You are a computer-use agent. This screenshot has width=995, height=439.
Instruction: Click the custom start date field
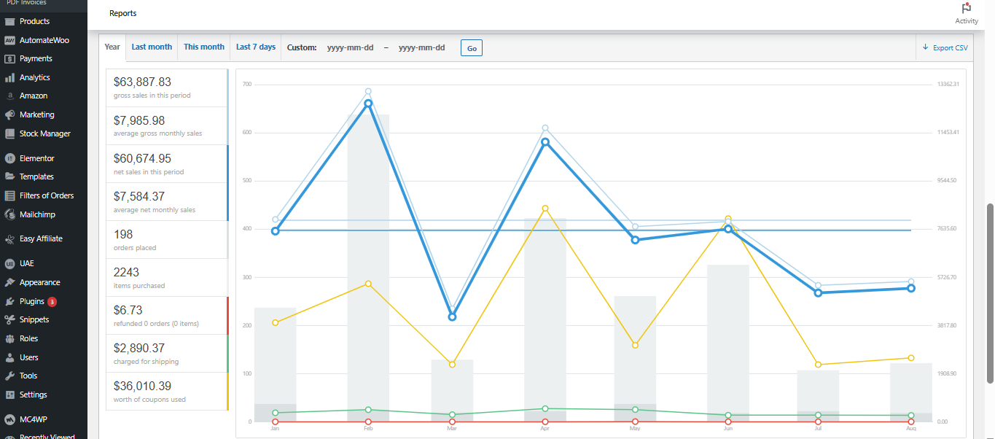(351, 47)
